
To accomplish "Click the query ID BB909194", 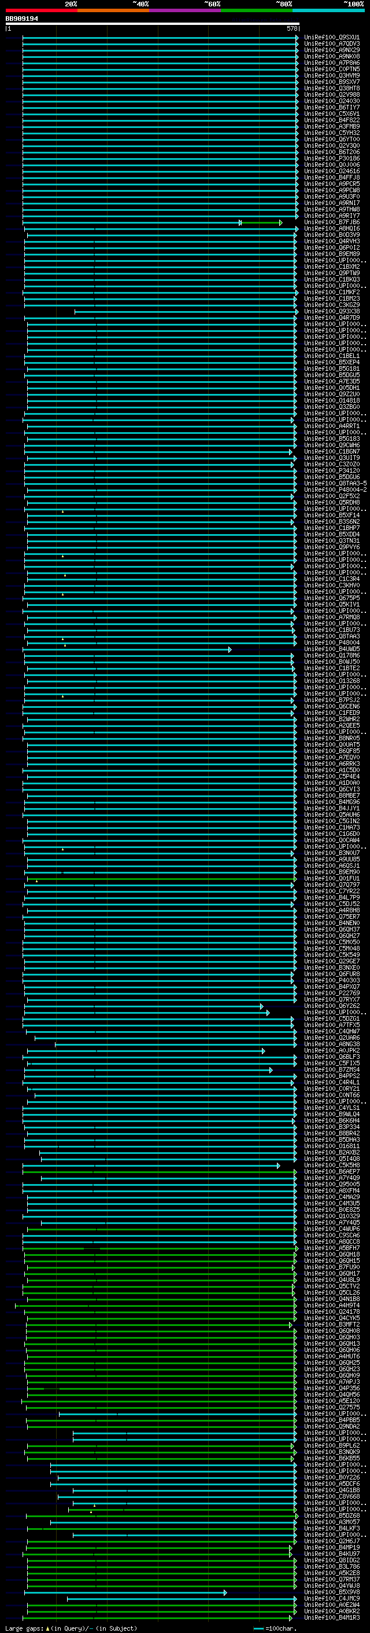I will pos(21,19).
